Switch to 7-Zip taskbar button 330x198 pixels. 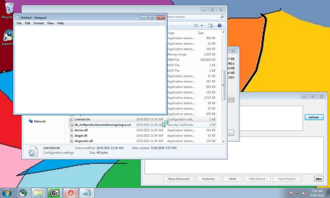point(55,193)
